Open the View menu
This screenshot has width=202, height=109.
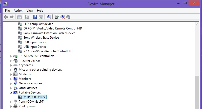click(x=30, y=11)
